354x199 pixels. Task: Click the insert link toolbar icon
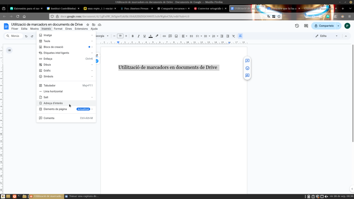coord(164,36)
